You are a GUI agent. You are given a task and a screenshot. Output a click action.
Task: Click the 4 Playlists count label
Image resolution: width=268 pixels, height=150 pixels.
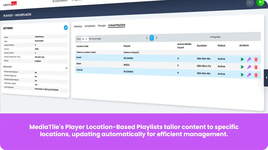pos(215,37)
